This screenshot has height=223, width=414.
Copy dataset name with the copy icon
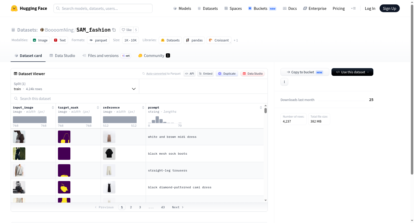click(114, 30)
